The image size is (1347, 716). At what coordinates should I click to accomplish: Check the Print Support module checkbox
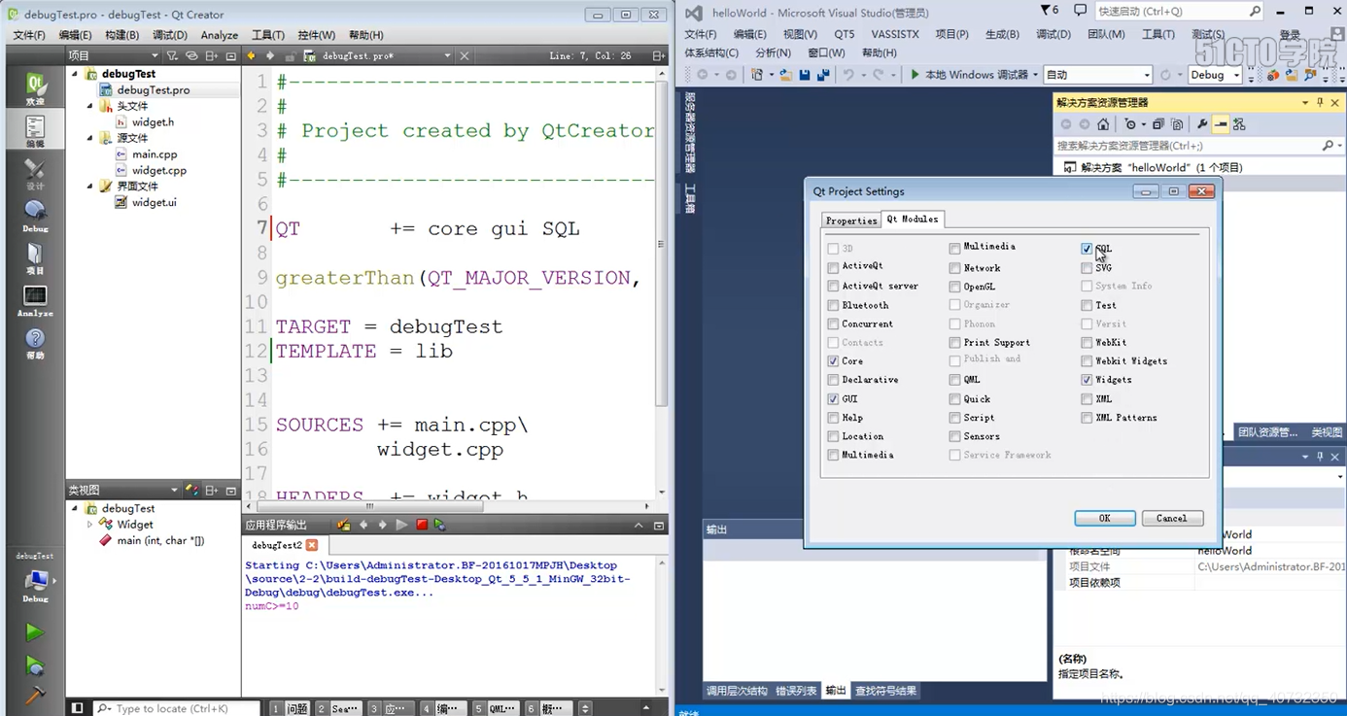coord(954,343)
